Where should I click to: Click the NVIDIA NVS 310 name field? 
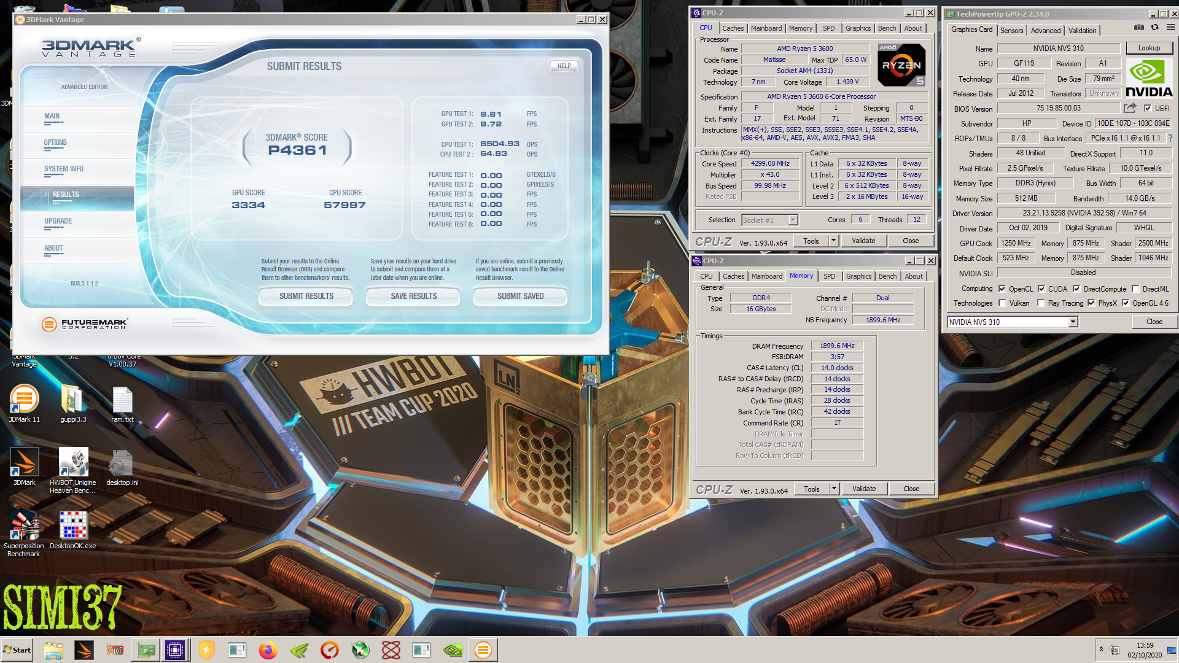click(1058, 48)
